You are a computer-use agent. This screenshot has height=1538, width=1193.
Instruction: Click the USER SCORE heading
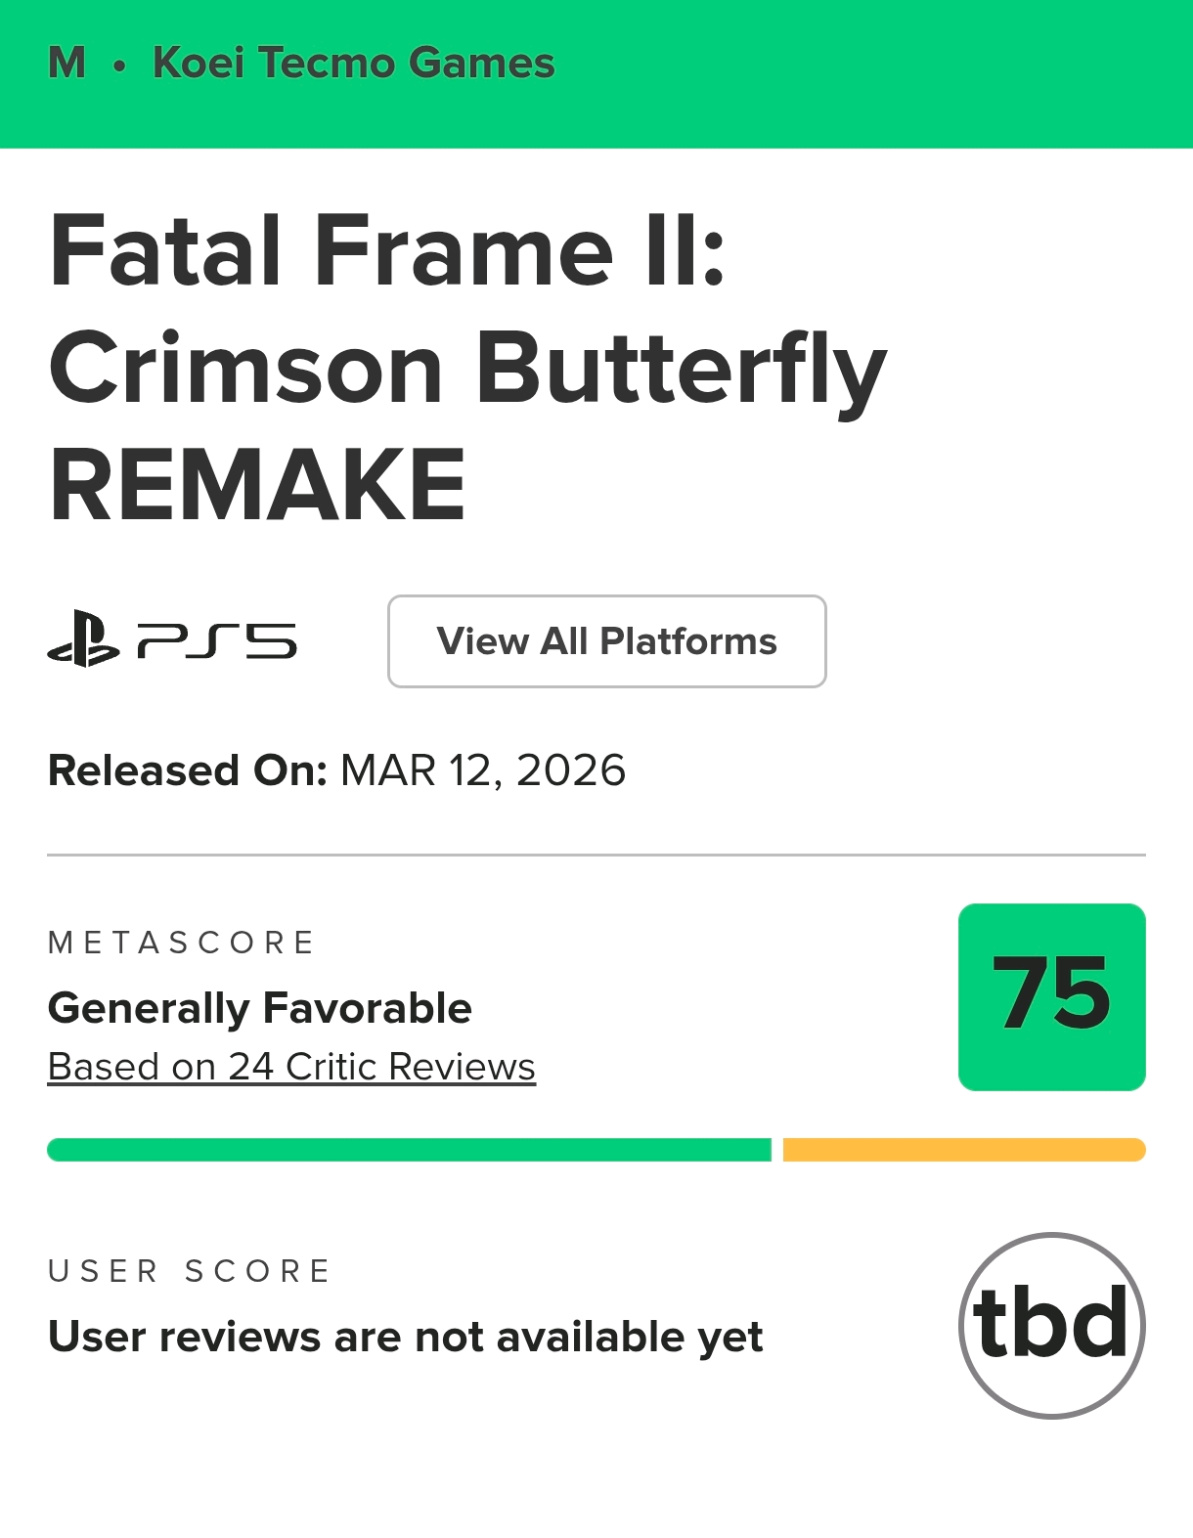tap(190, 1271)
